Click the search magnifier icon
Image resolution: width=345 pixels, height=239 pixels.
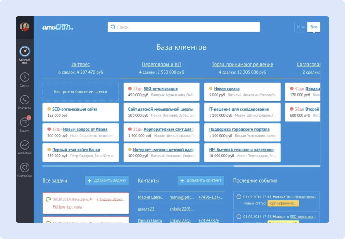(113, 27)
